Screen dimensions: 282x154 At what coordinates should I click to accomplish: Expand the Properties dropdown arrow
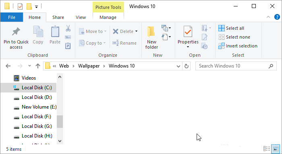pyautogui.click(x=188, y=47)
